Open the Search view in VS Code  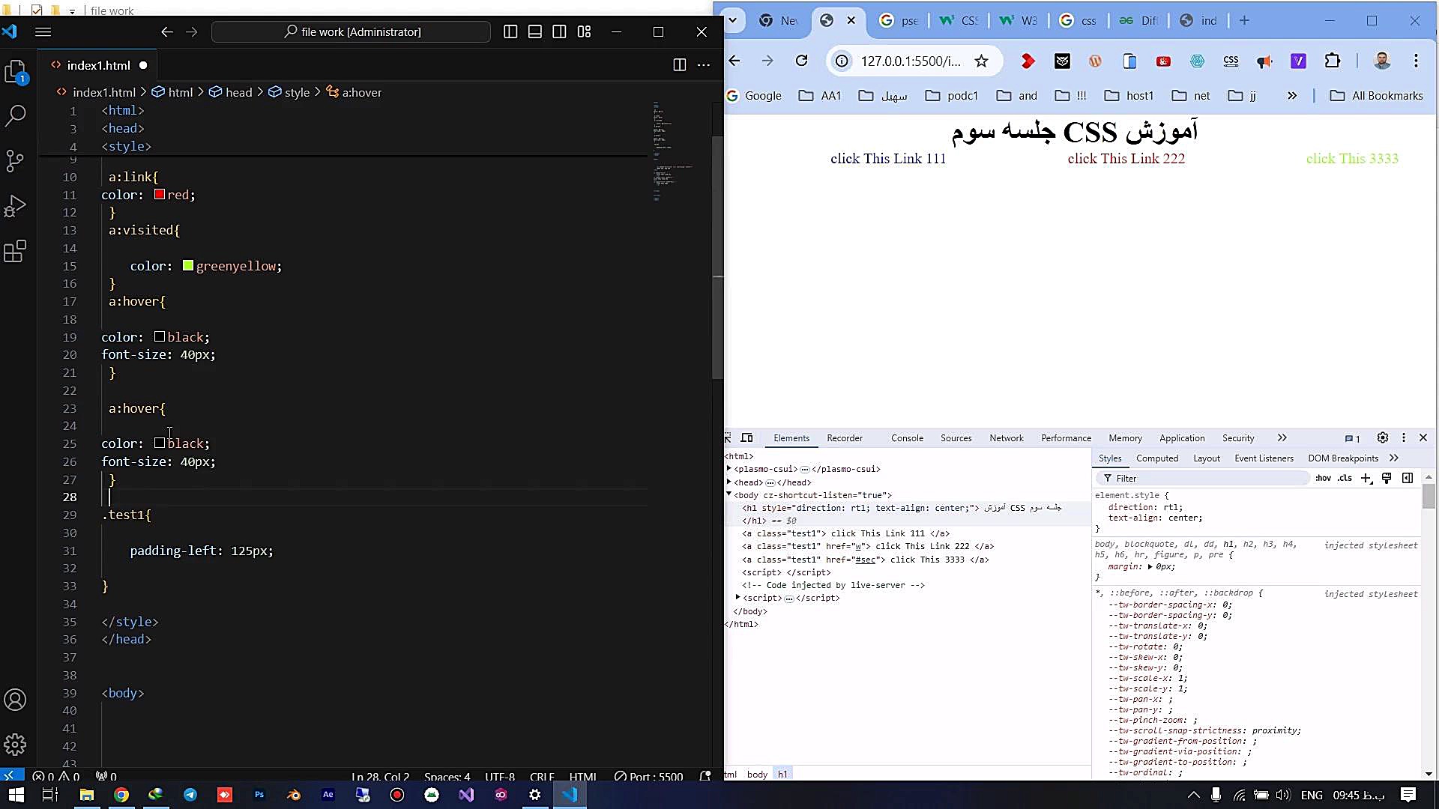click(16, 115)
